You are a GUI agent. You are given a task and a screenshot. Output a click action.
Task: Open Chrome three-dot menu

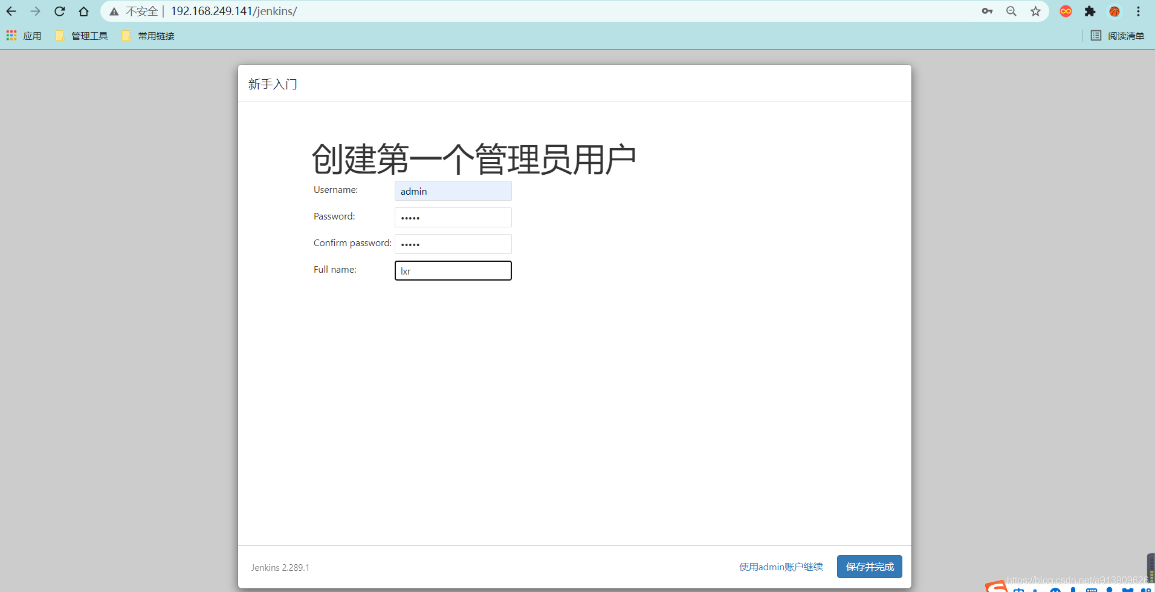(1138, 11)
